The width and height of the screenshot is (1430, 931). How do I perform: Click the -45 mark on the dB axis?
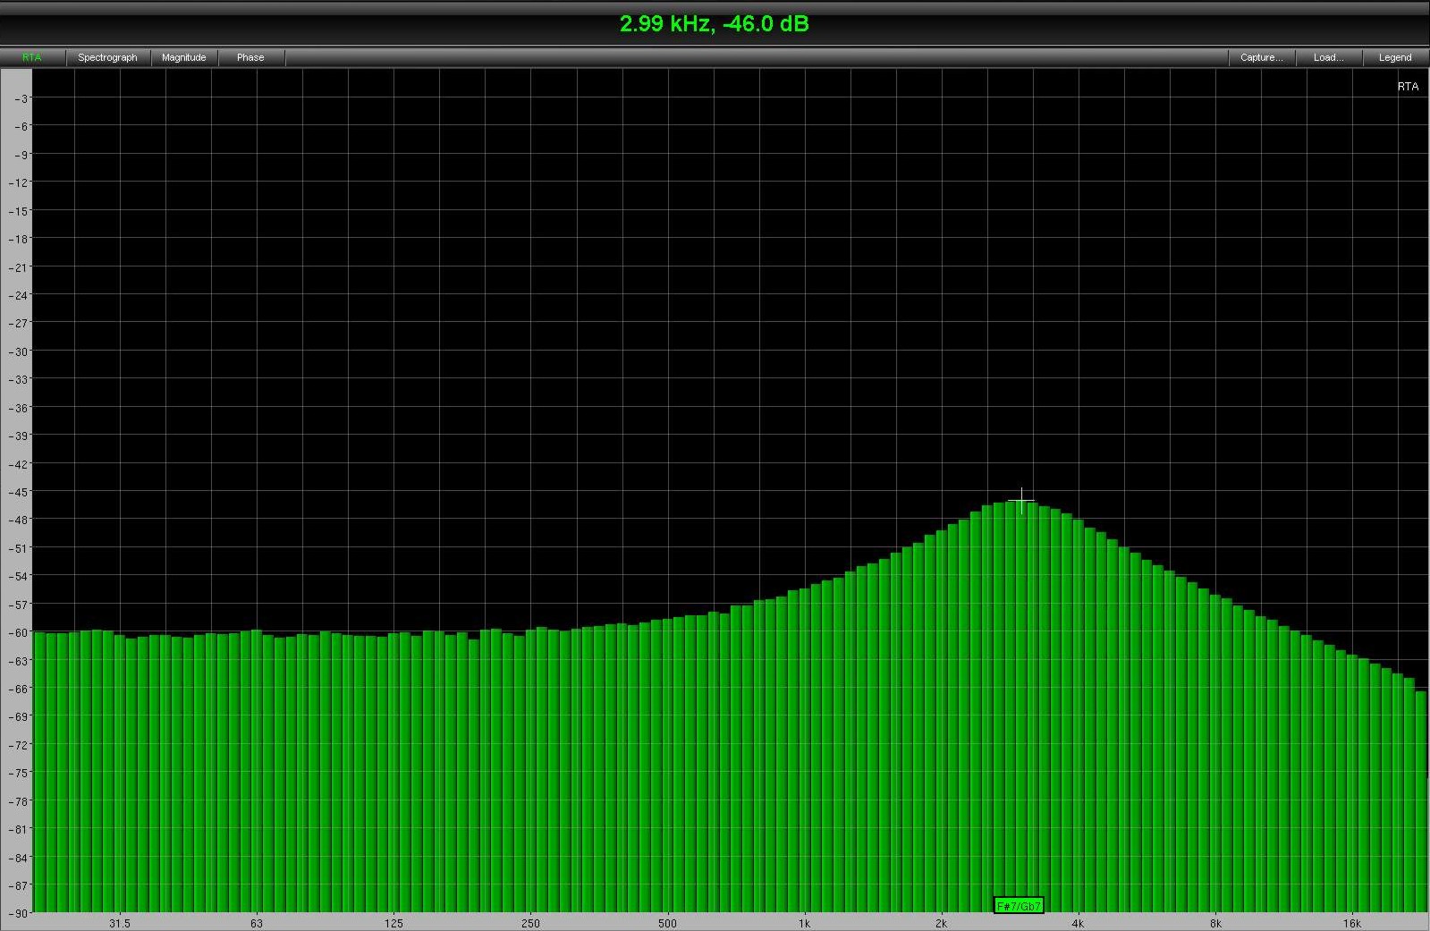pyautogui.click(x=18, y=492)
